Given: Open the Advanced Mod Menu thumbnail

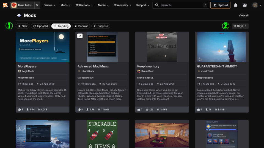Looking at the screenshot, I should pos(102,47).
